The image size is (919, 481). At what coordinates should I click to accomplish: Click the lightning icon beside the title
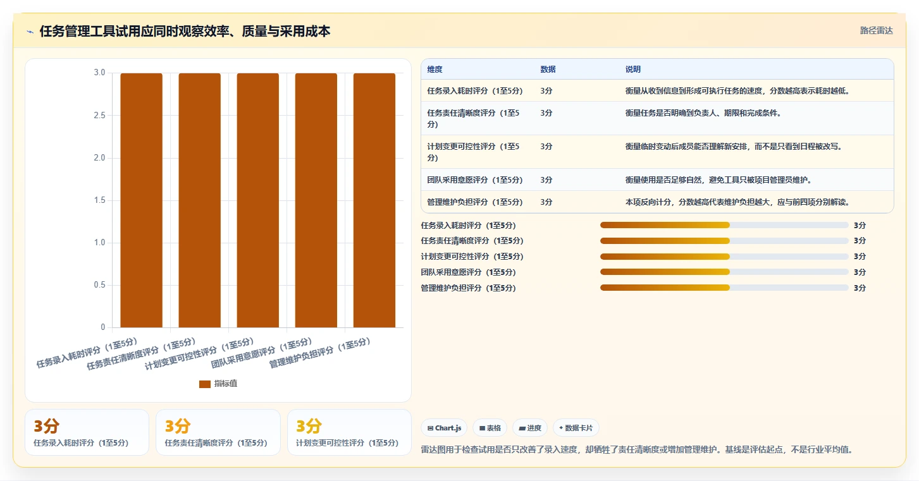point(30,32)
